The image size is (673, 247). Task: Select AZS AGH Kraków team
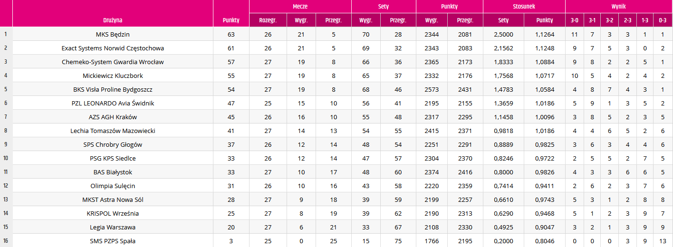coord(113,117)
